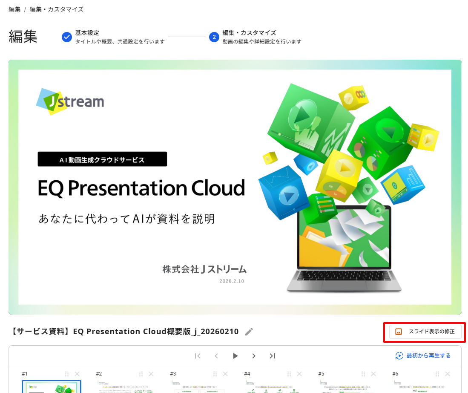Delete slide #3 with X
Viewport: 468px width, 393px height.
pyautogui.click(x=225, y=374)
